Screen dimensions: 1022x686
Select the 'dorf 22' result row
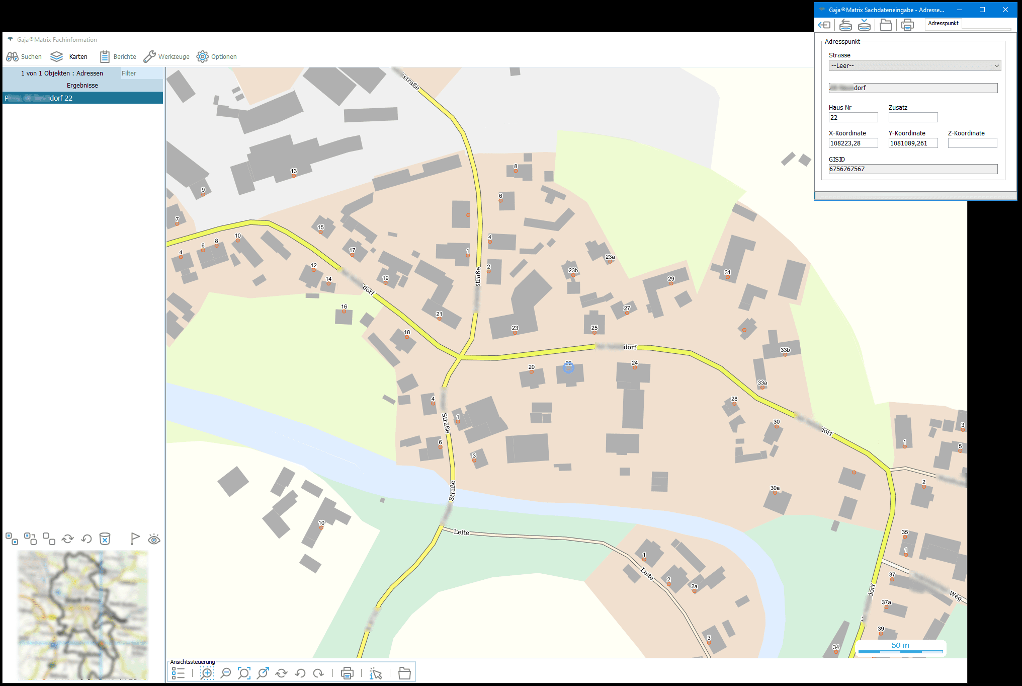click(x=82, y=98)
